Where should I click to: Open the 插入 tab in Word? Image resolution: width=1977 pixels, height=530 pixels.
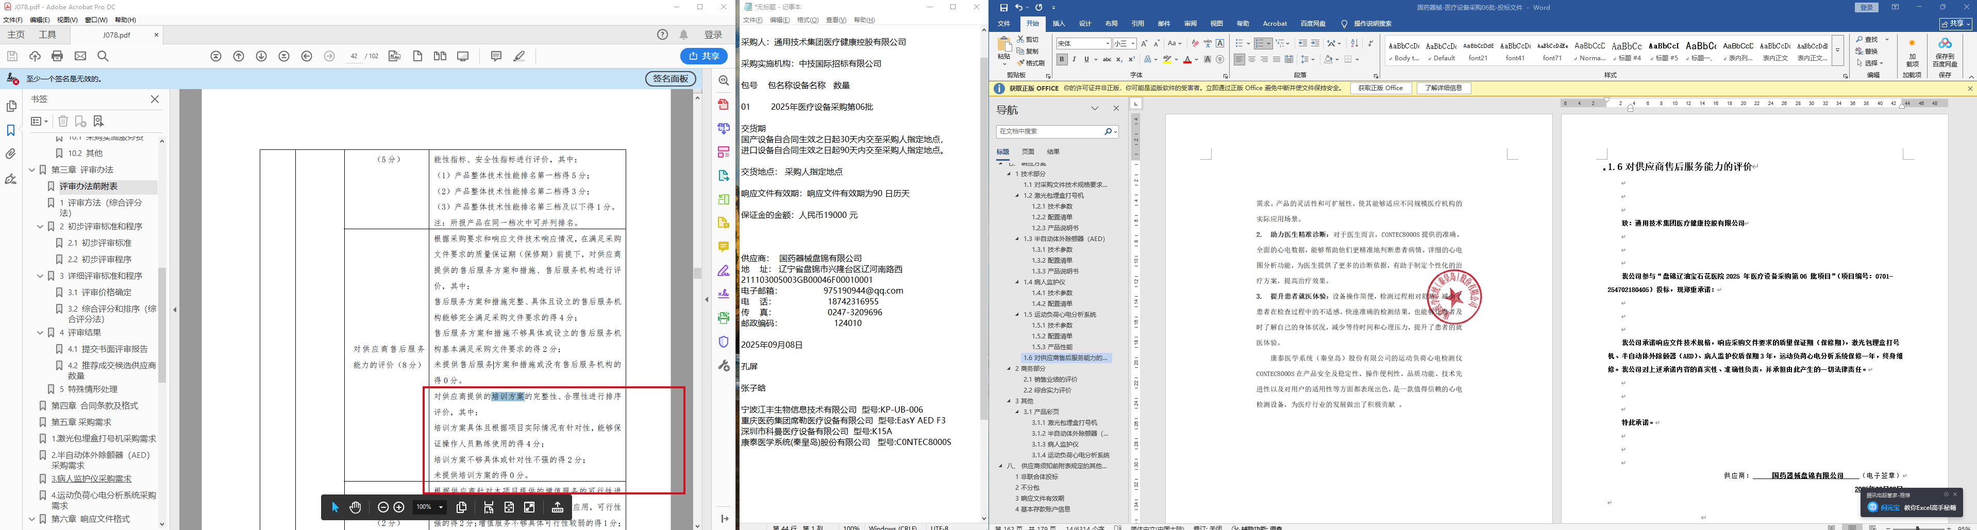(x=1059, y=24)
